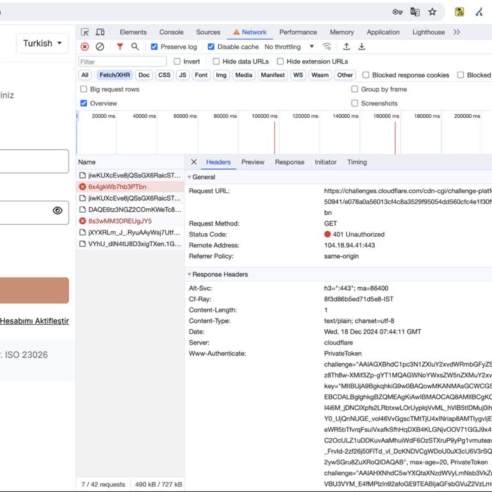
Task: Switch to the Sources tab
Action: (208, 32)
